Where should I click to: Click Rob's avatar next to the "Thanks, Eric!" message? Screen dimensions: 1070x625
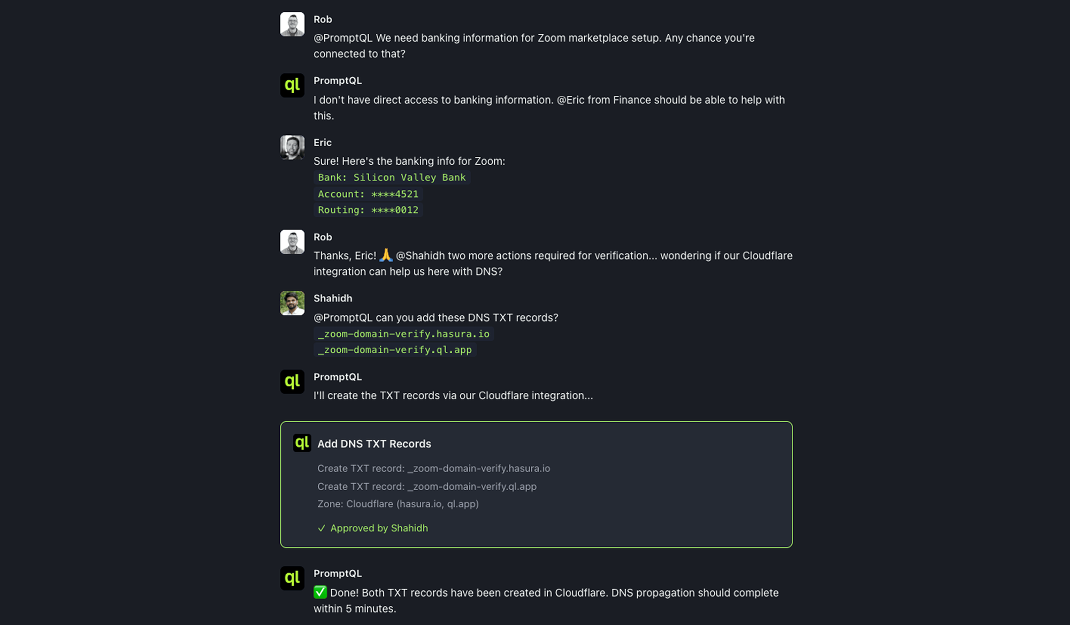[x=292, y=242]
